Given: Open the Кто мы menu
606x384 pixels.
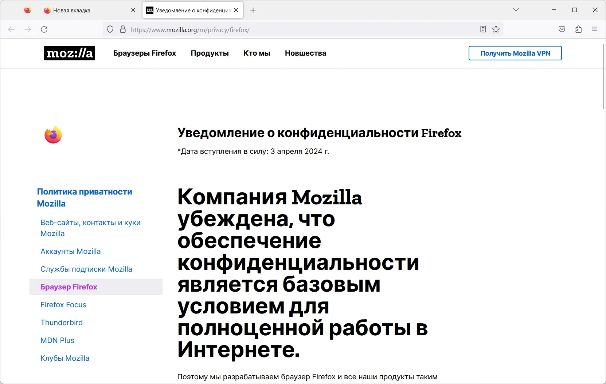Looking at the screenshot, I should [x=257, y=53].
